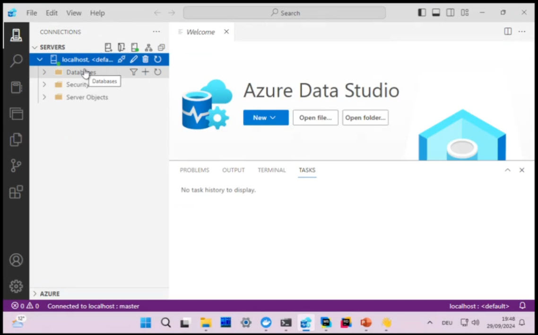Open Connections panel more actions ellipsis
This screenshot has height=335, width=538.
(156, 32)
